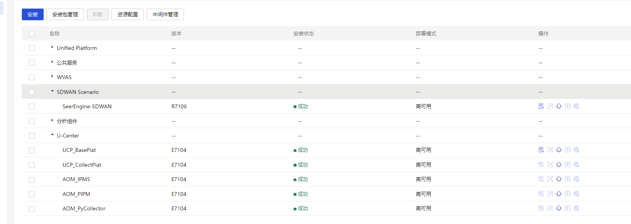Collapse the U-Center group

pos(52,135)
